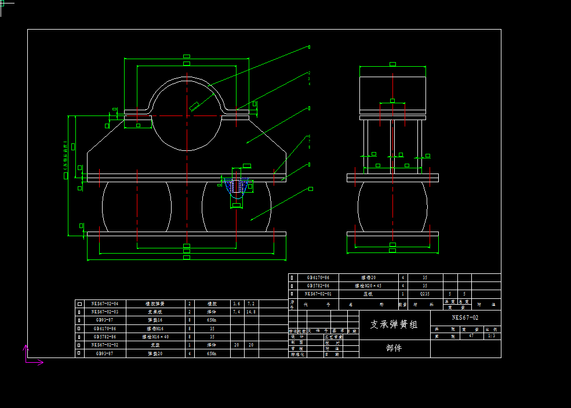Click the stacked balloon numbers 2 3 4
Image resolution: width=571 pixels, height=408 pixels.
coord(310,78)
